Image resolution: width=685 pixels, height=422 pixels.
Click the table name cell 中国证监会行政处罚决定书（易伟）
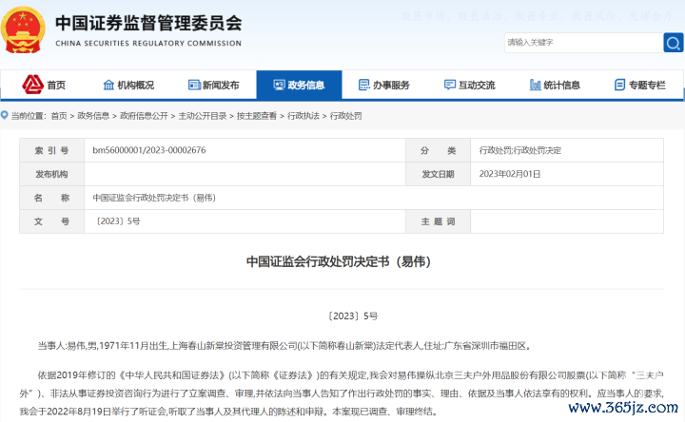pos(154,198)
